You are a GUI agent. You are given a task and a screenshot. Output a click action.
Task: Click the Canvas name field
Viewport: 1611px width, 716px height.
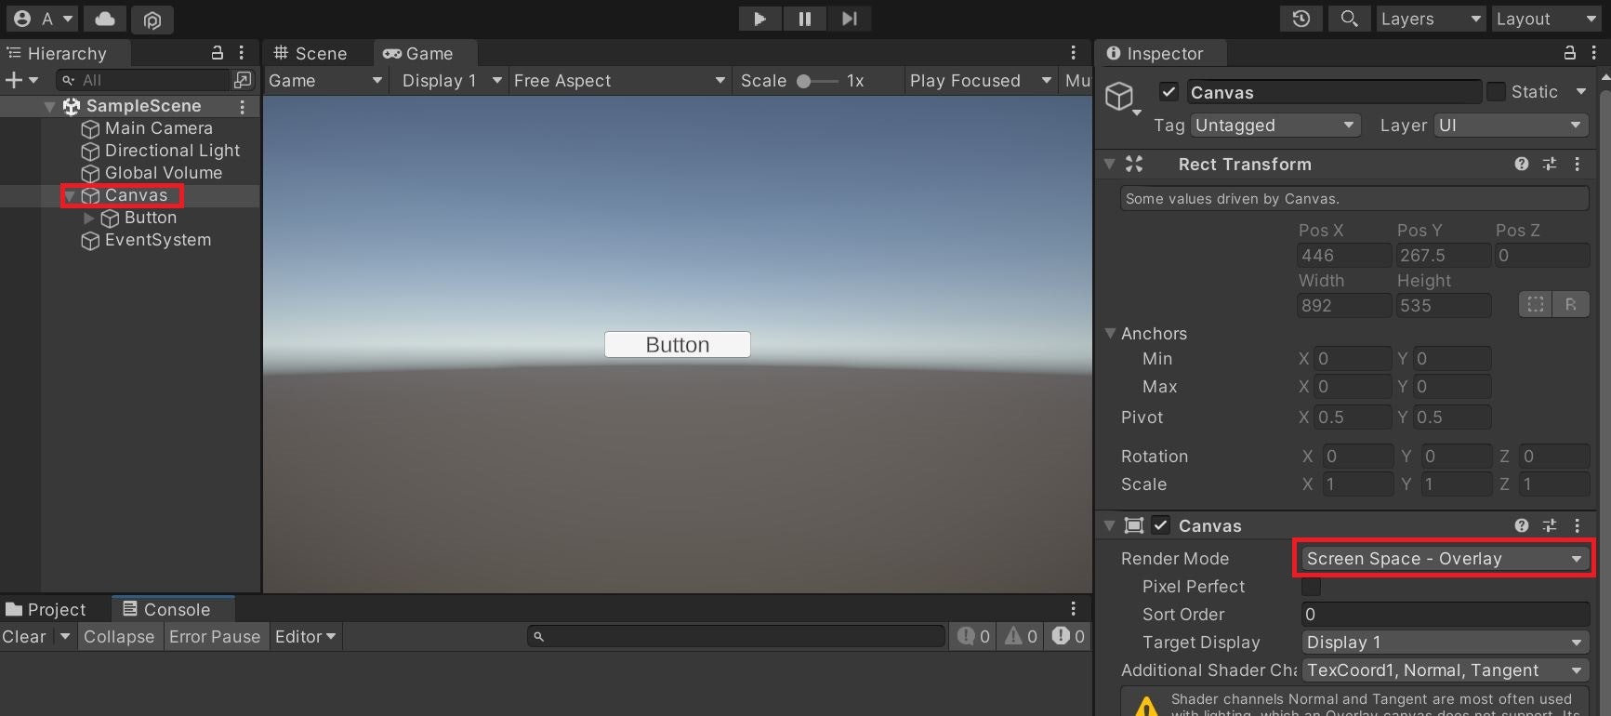coord(1333,92)
